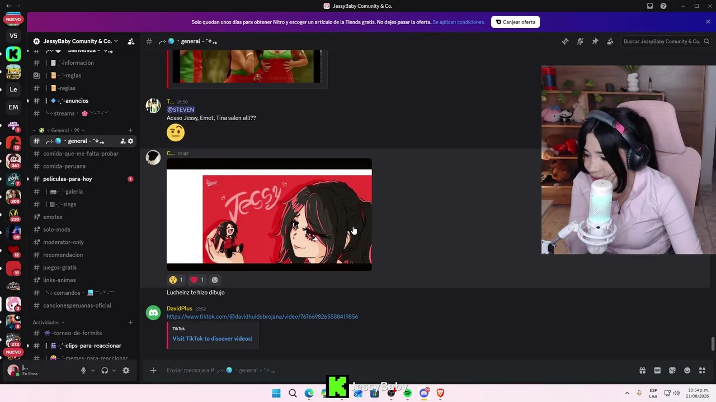Open peliculas-para-hoy channel
716x402 pixels.
tap(67, 179)
